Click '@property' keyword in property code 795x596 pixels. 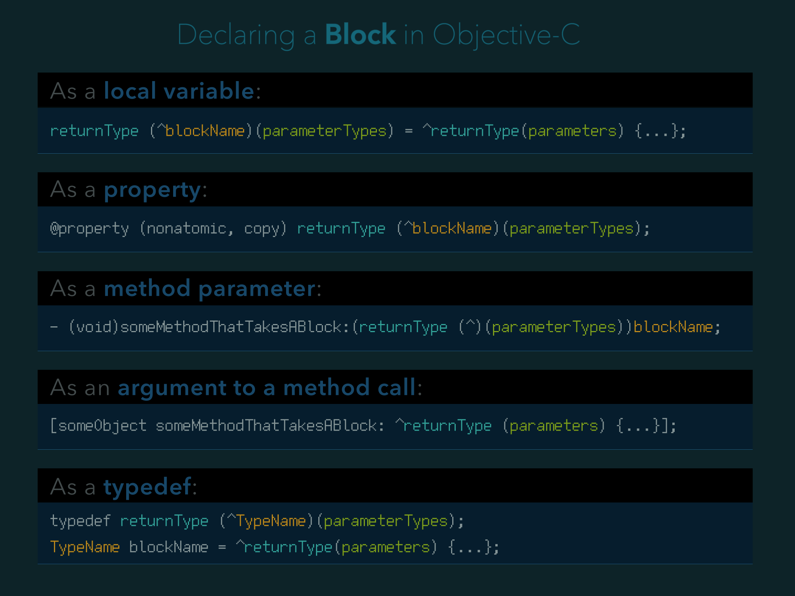(89, 229)
